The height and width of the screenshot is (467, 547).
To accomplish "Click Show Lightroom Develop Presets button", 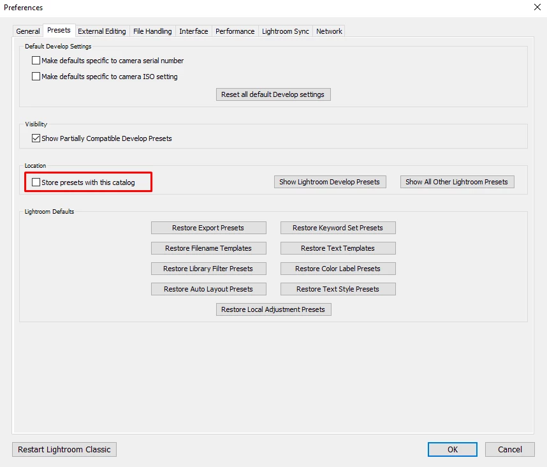I will [x=330, y=182].
